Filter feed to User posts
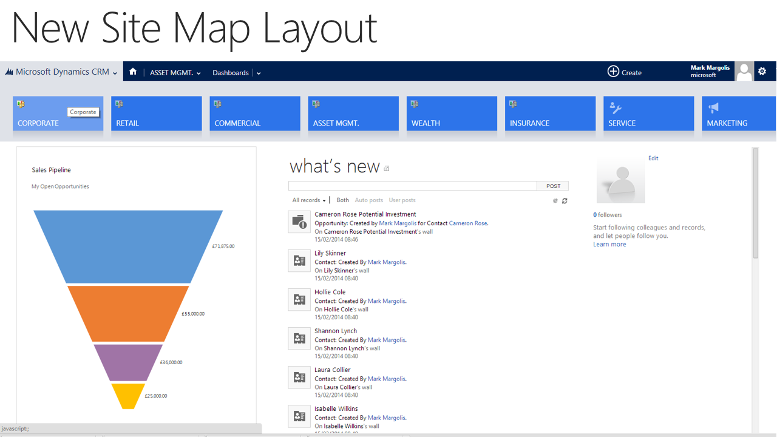 (402, 200)
